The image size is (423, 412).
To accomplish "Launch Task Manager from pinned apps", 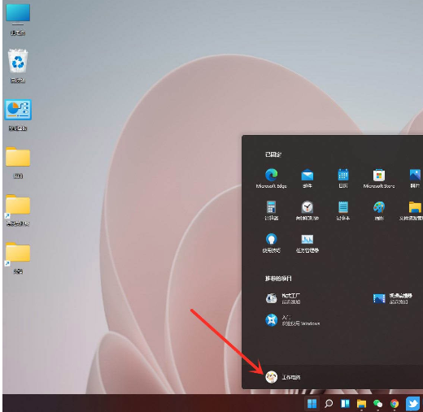I will [307, 243].
